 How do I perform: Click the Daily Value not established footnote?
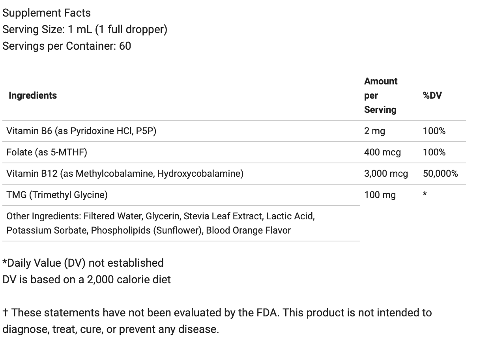click(x=83, y=263)
